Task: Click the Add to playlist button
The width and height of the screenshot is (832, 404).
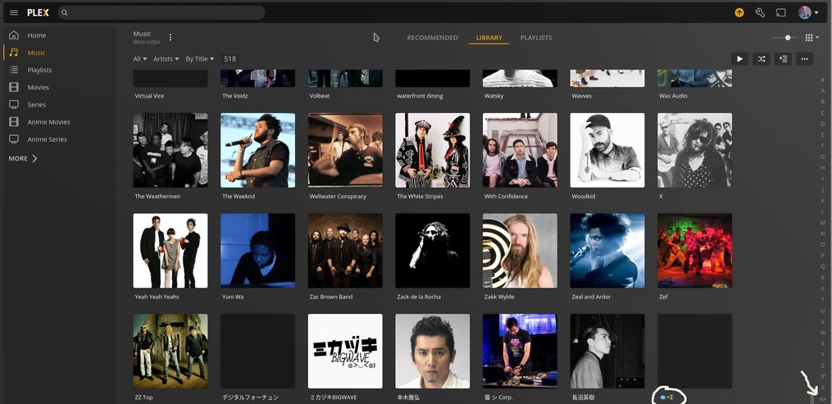Action: pos(783,59)
